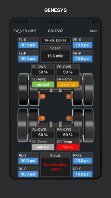Click the RR-CWS 50 % value
The width and height of the screenshot is (111, 198).
(x=68, y=135)
